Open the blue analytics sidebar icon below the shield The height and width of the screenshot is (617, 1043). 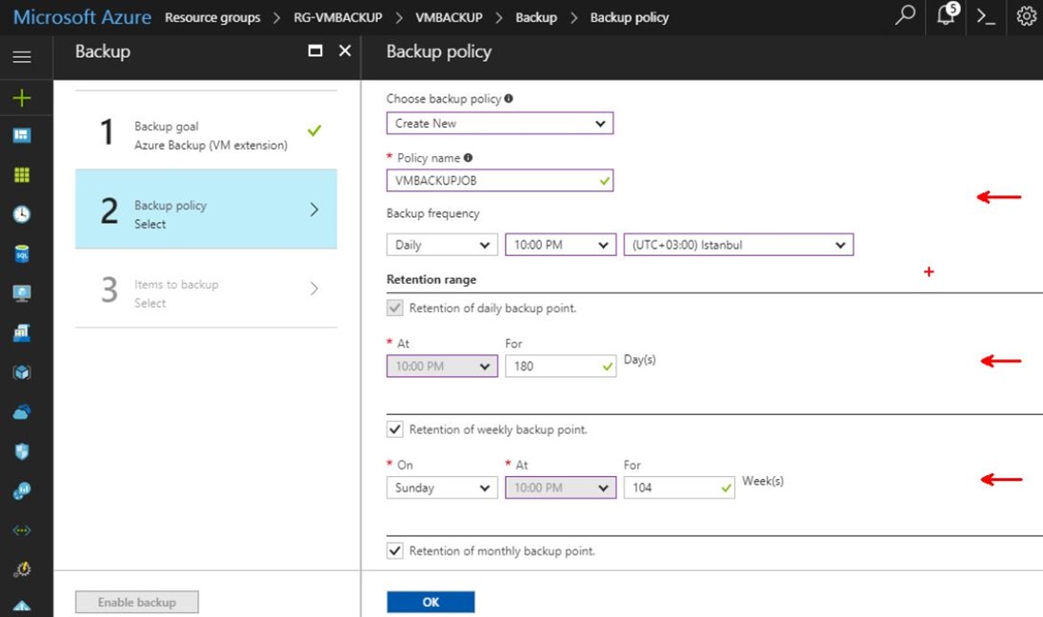(22, 490)
